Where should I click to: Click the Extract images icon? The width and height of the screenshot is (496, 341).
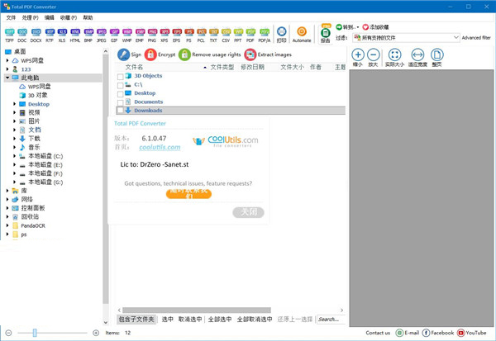(250, 54)
